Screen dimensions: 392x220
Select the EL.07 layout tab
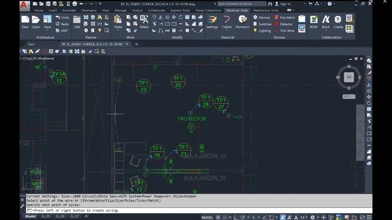[x=75, y=216]
